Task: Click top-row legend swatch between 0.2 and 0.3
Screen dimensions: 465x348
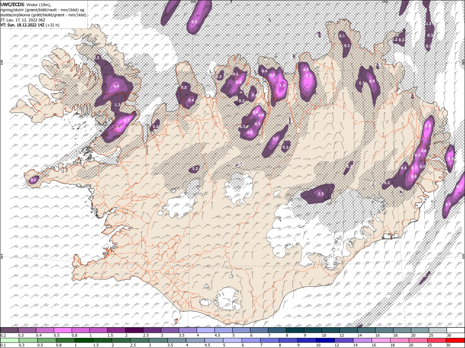Action: tap(9, 330)
